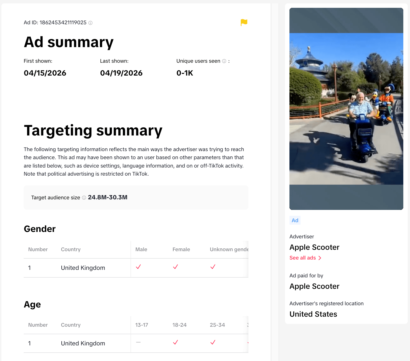The width and height of the screenshot is (410, 361).
Task: Click the Ad ID number text
Action: click(x=63, y=23)
